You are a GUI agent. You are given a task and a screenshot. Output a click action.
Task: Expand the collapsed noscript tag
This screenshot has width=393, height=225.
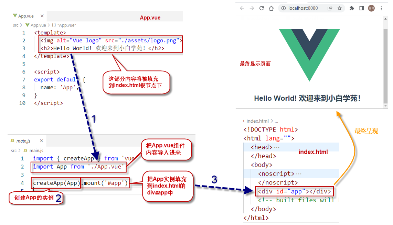click(298, 174)
